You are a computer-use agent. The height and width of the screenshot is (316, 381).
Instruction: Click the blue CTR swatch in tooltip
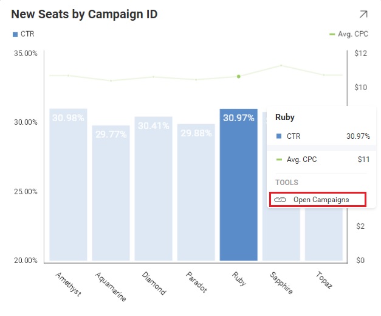pos(279,136)
